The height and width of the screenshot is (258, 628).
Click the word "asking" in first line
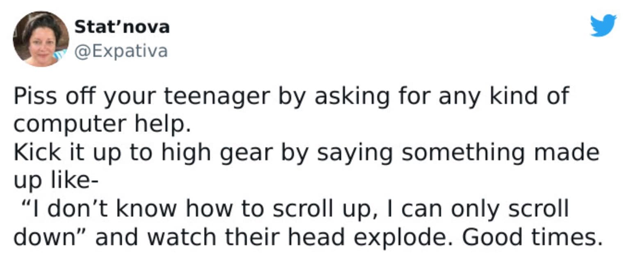pyautogui.click(x=344, y=96)
